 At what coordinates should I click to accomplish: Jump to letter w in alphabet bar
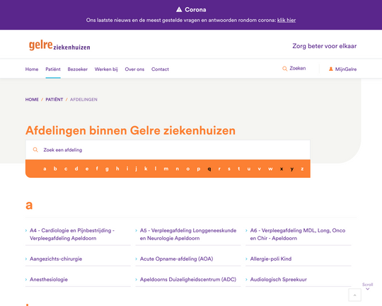click(270, 169)
